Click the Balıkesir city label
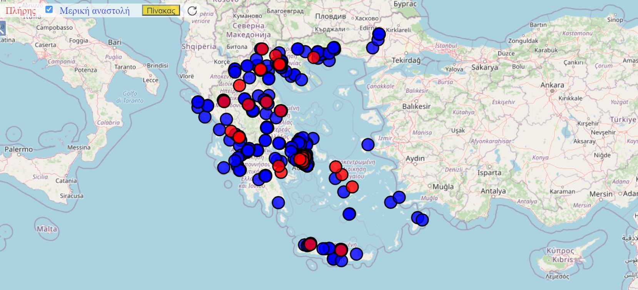 click(x=416, y=106)
